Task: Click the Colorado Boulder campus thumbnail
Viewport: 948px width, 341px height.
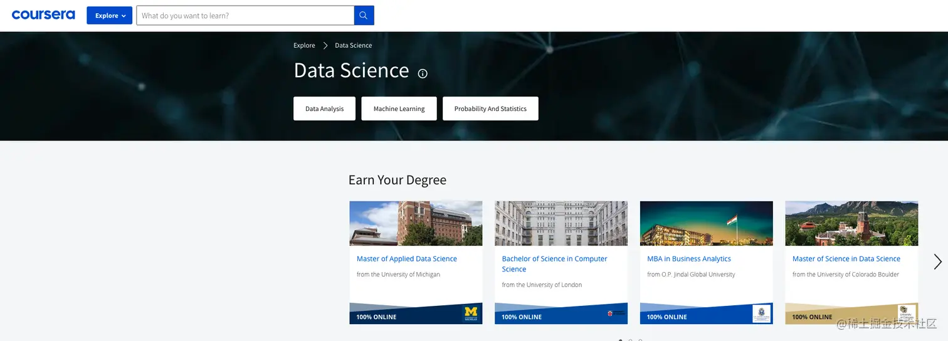Action: coord(851,223)
